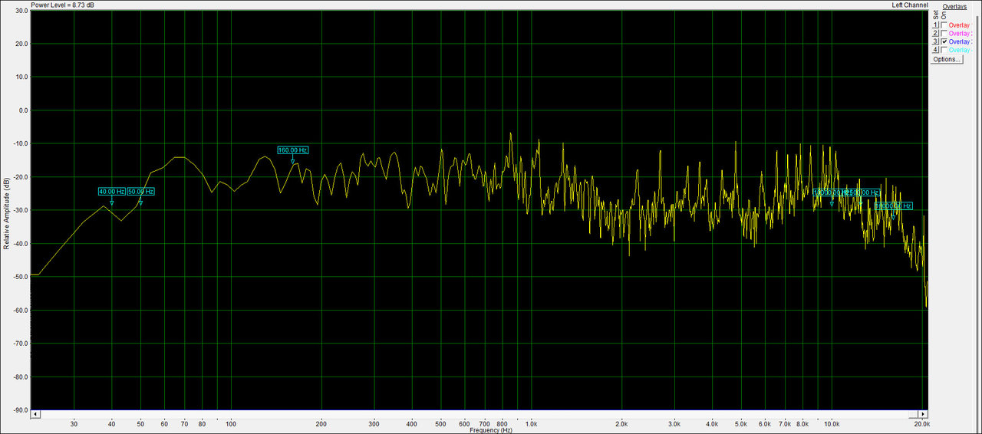Open the overlay Options dialog
Screen dimensions: 982x434
tap(947, 59)
